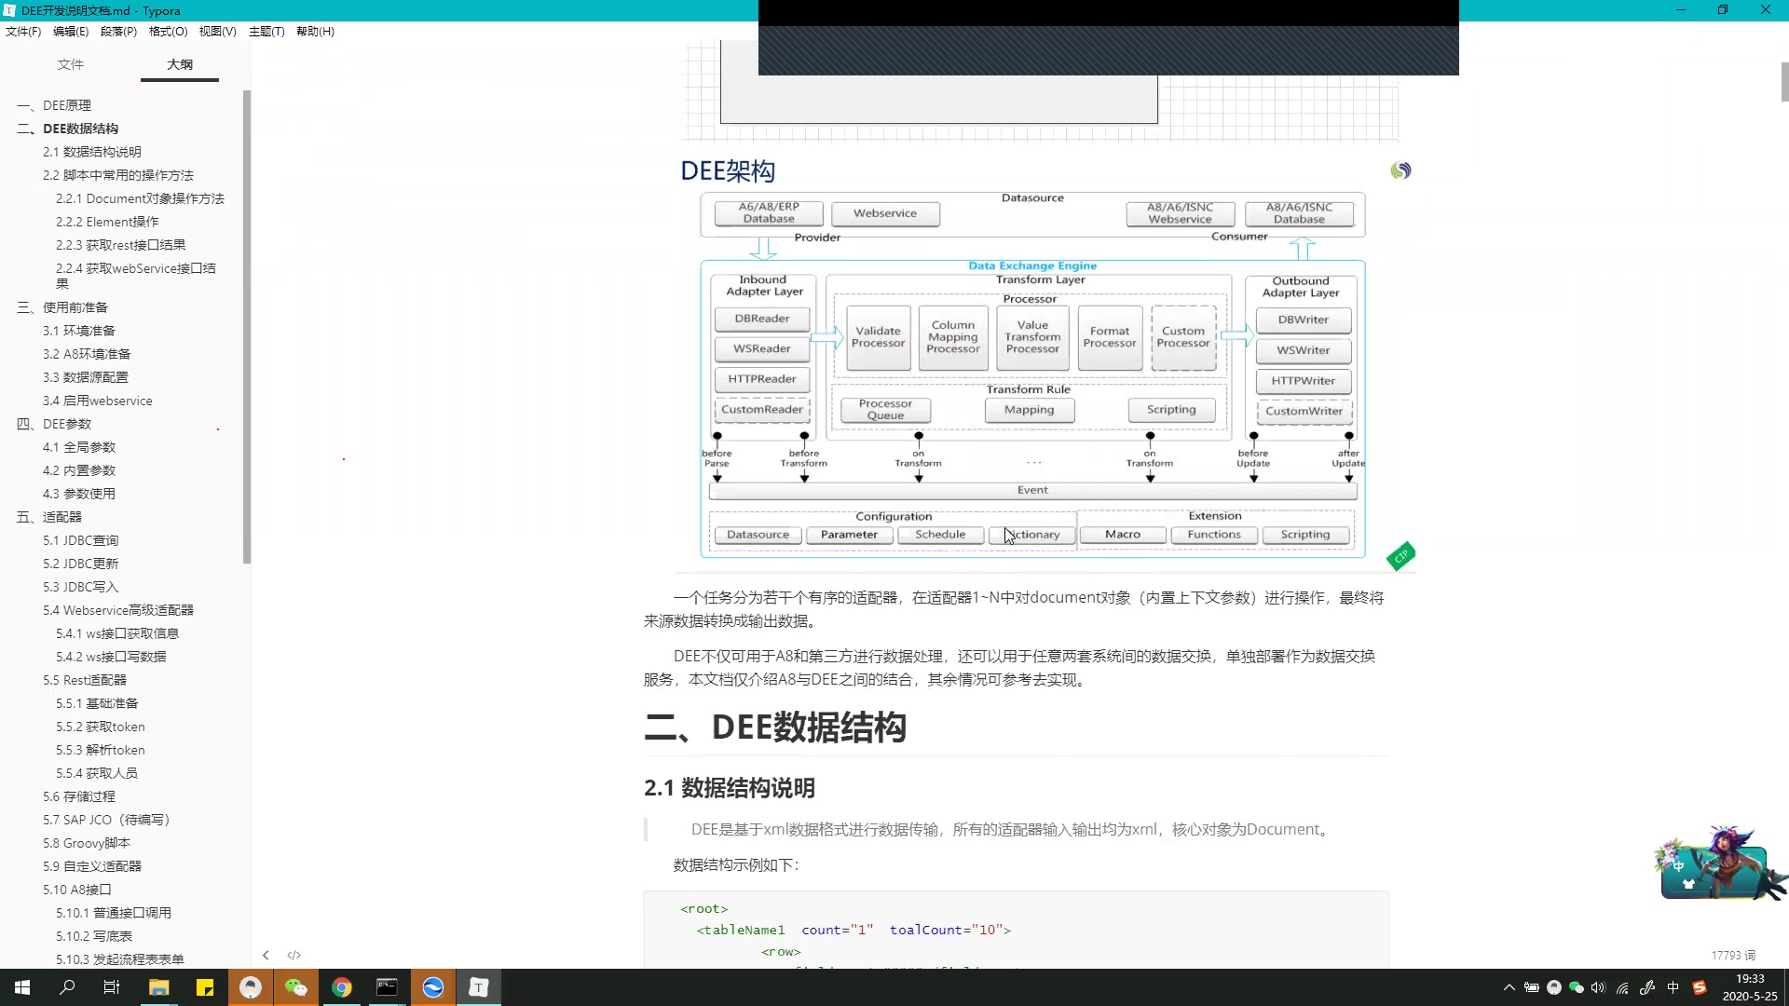Open the 帮助(H) menu
The image size is (1789, 1006).
coord(315,32)
